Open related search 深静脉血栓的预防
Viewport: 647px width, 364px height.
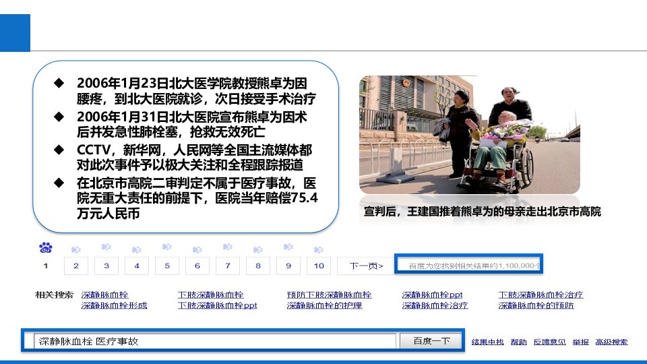click(536, 305)
